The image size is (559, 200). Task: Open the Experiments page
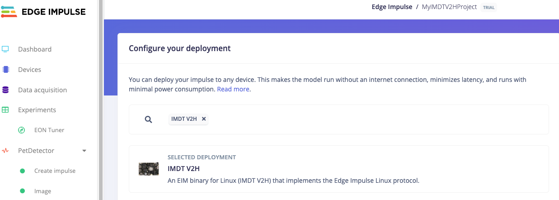tap(37, 110)
